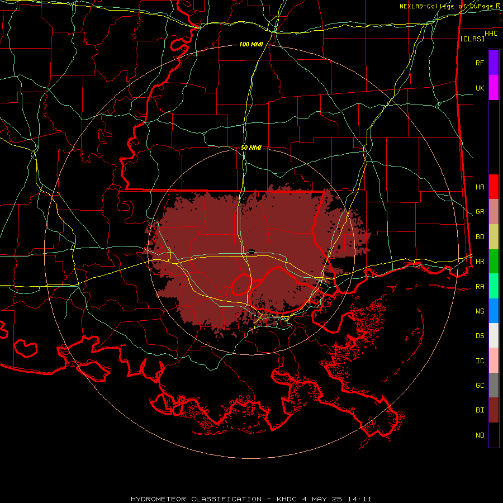The width and height of the screenshot is (503, 503).
Task: Click the "IC" legend label
Action: pyautogui.click(x=480, y=361)
